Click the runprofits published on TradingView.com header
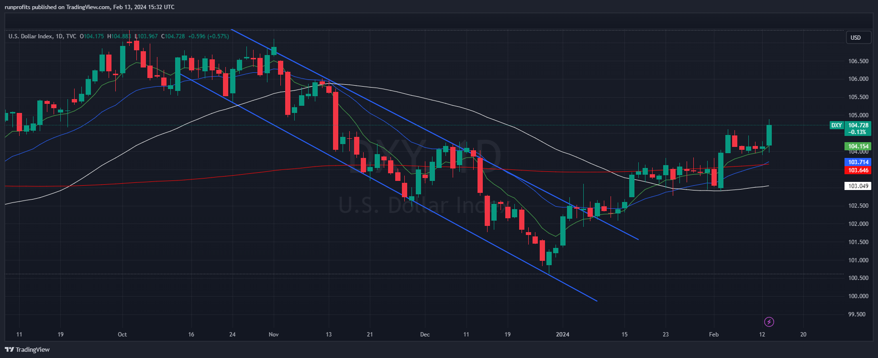Screen dimensions: 878x358 (x=89, y=7)
